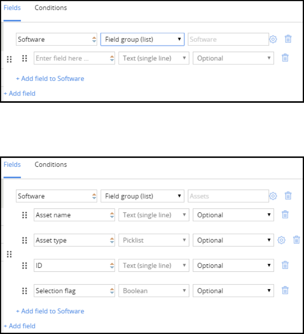Click the 'Enter field here' text input
This screenshot has width=304, height=334.
[x=71, y=58]
